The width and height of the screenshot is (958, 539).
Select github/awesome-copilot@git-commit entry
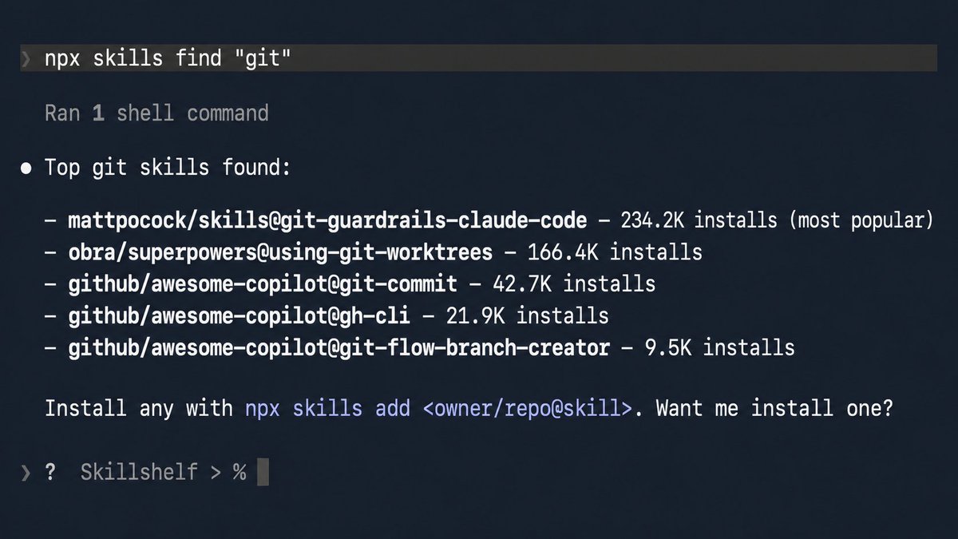coord(263,284)
